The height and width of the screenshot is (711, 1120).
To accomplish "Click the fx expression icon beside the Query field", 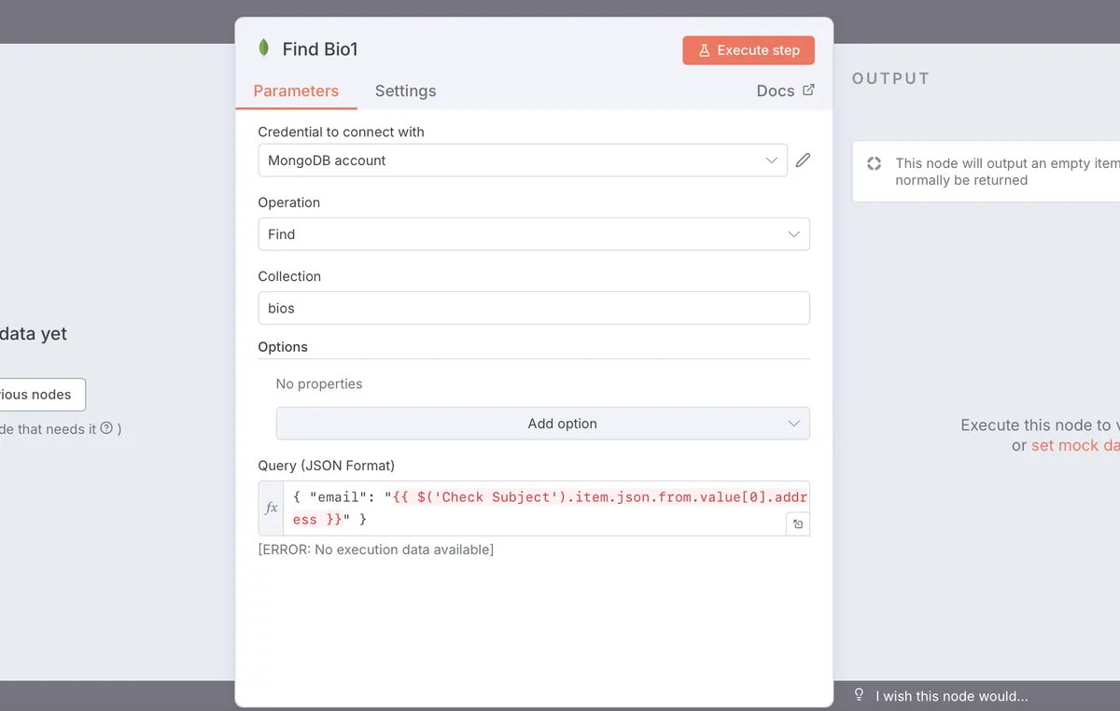I will tap(271, 508).
